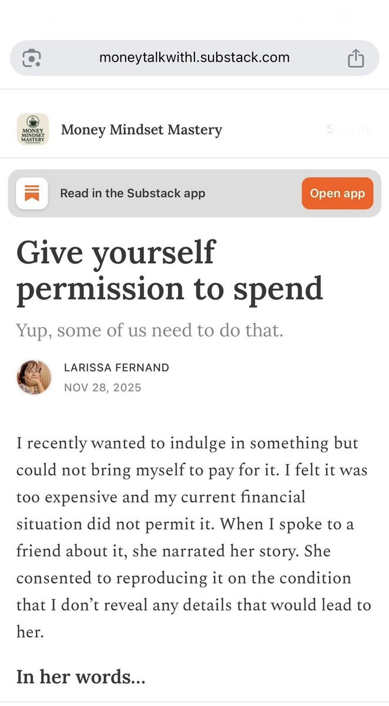This screenshot has width=389, height=706.
Task: Open the share sheet icon
Action: click(x=356, y=58)
